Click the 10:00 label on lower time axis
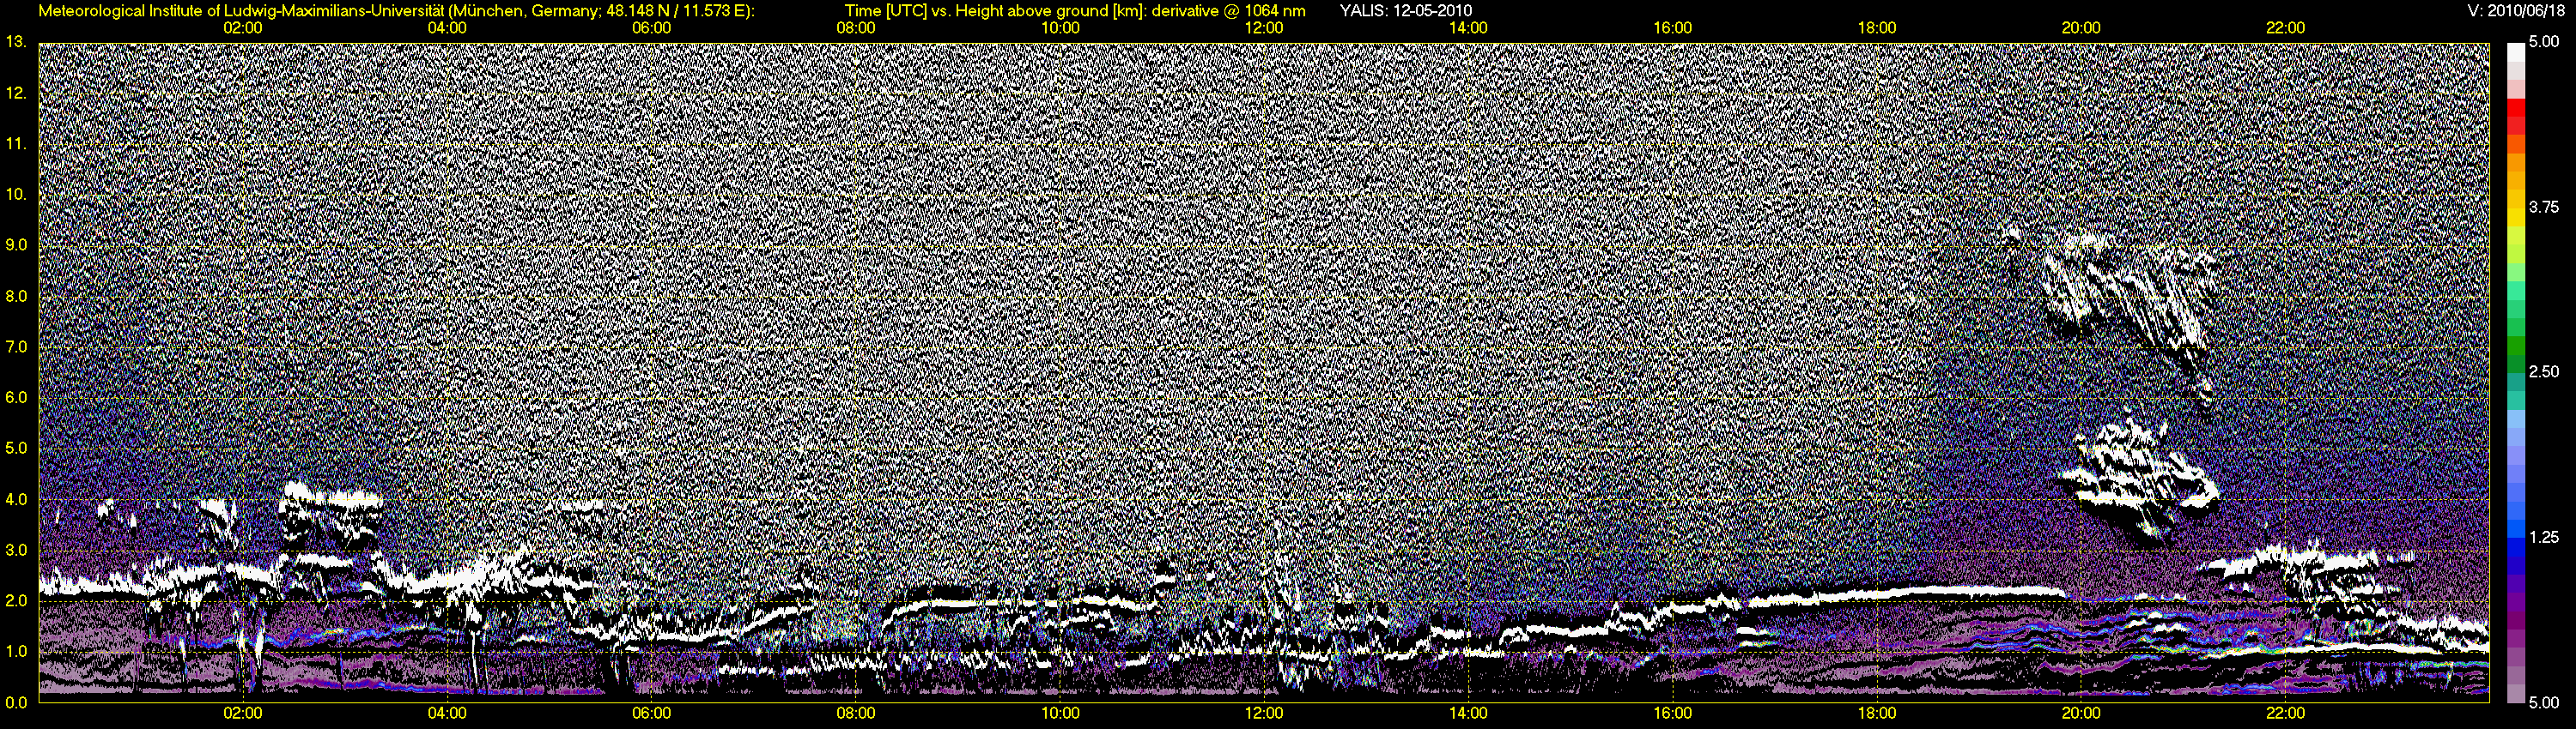The height and width of the screenshot is (729, 2576). pyautogui.click(x=1060, y=713)
